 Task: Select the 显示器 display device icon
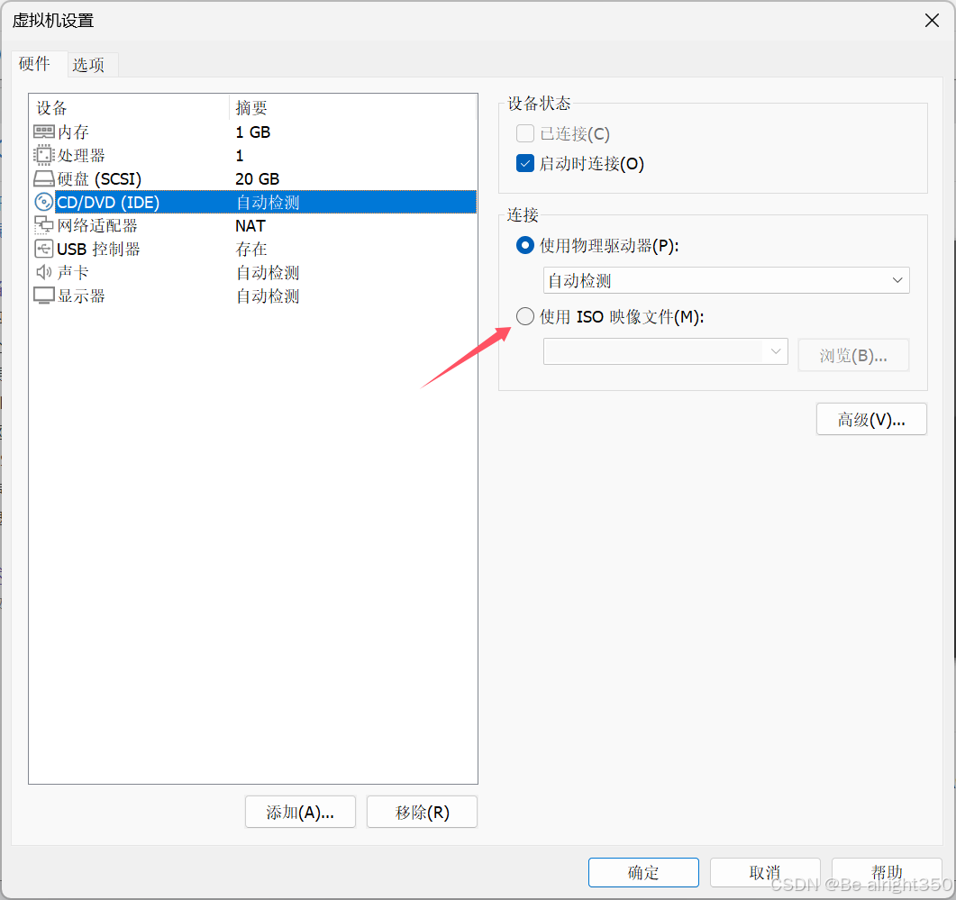click(x=43, y=295)
